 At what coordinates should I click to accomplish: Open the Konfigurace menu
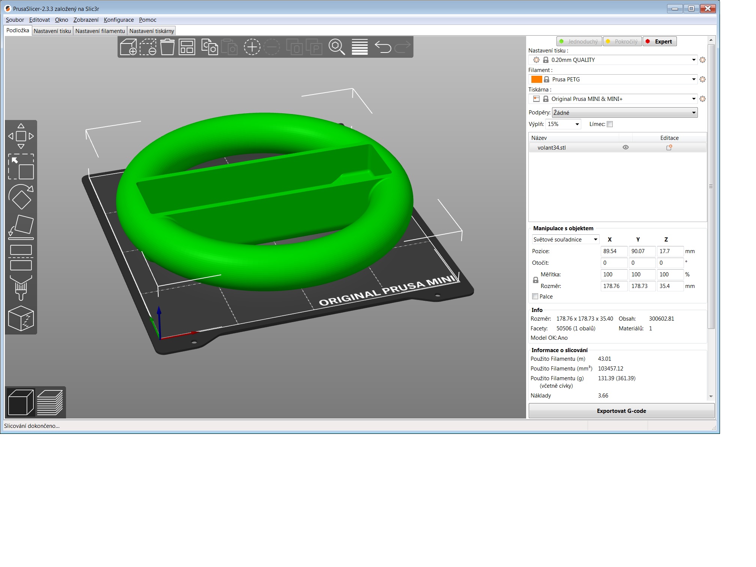click(x=119, y=20)
